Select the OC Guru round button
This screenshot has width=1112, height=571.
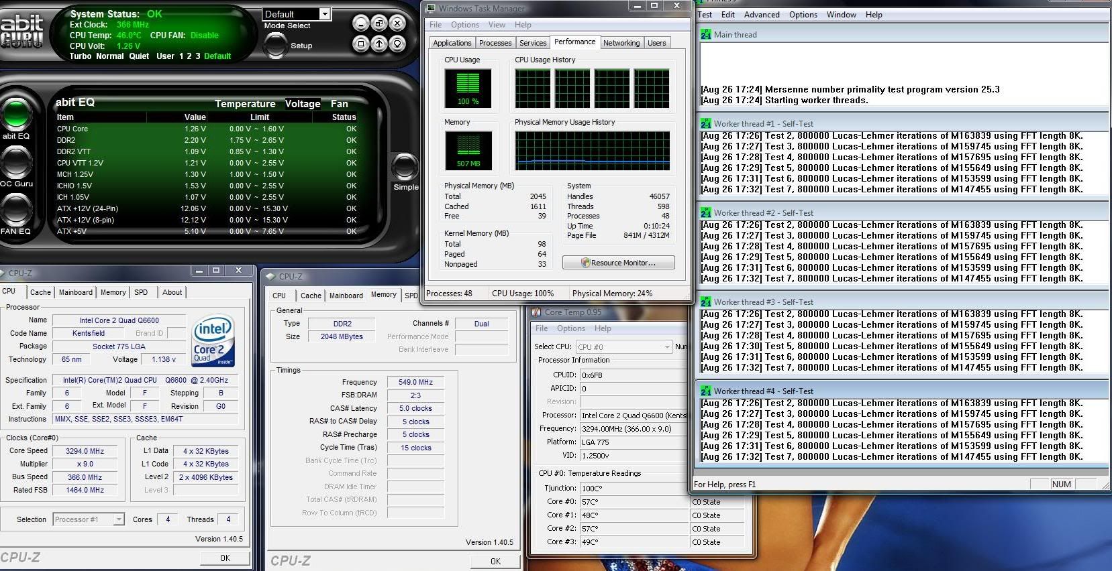tap(16, 161)
